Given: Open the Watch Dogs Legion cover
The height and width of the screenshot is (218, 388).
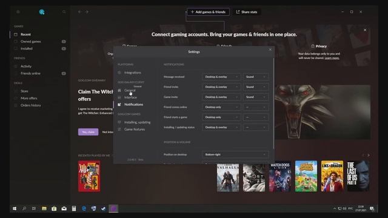Looking at the screenshot, I should [280, 176].
